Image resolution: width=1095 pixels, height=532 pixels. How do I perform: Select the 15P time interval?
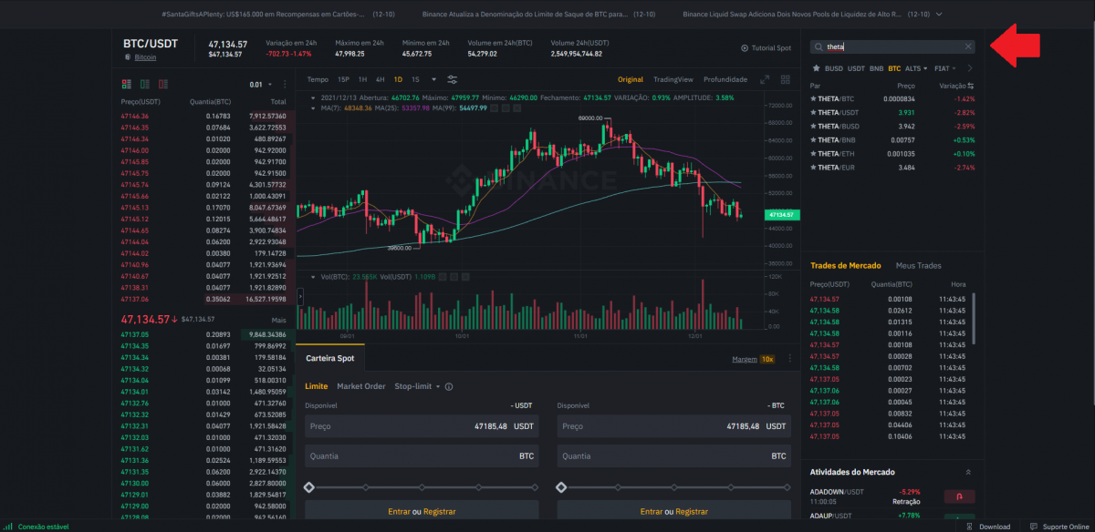point(343,79)
